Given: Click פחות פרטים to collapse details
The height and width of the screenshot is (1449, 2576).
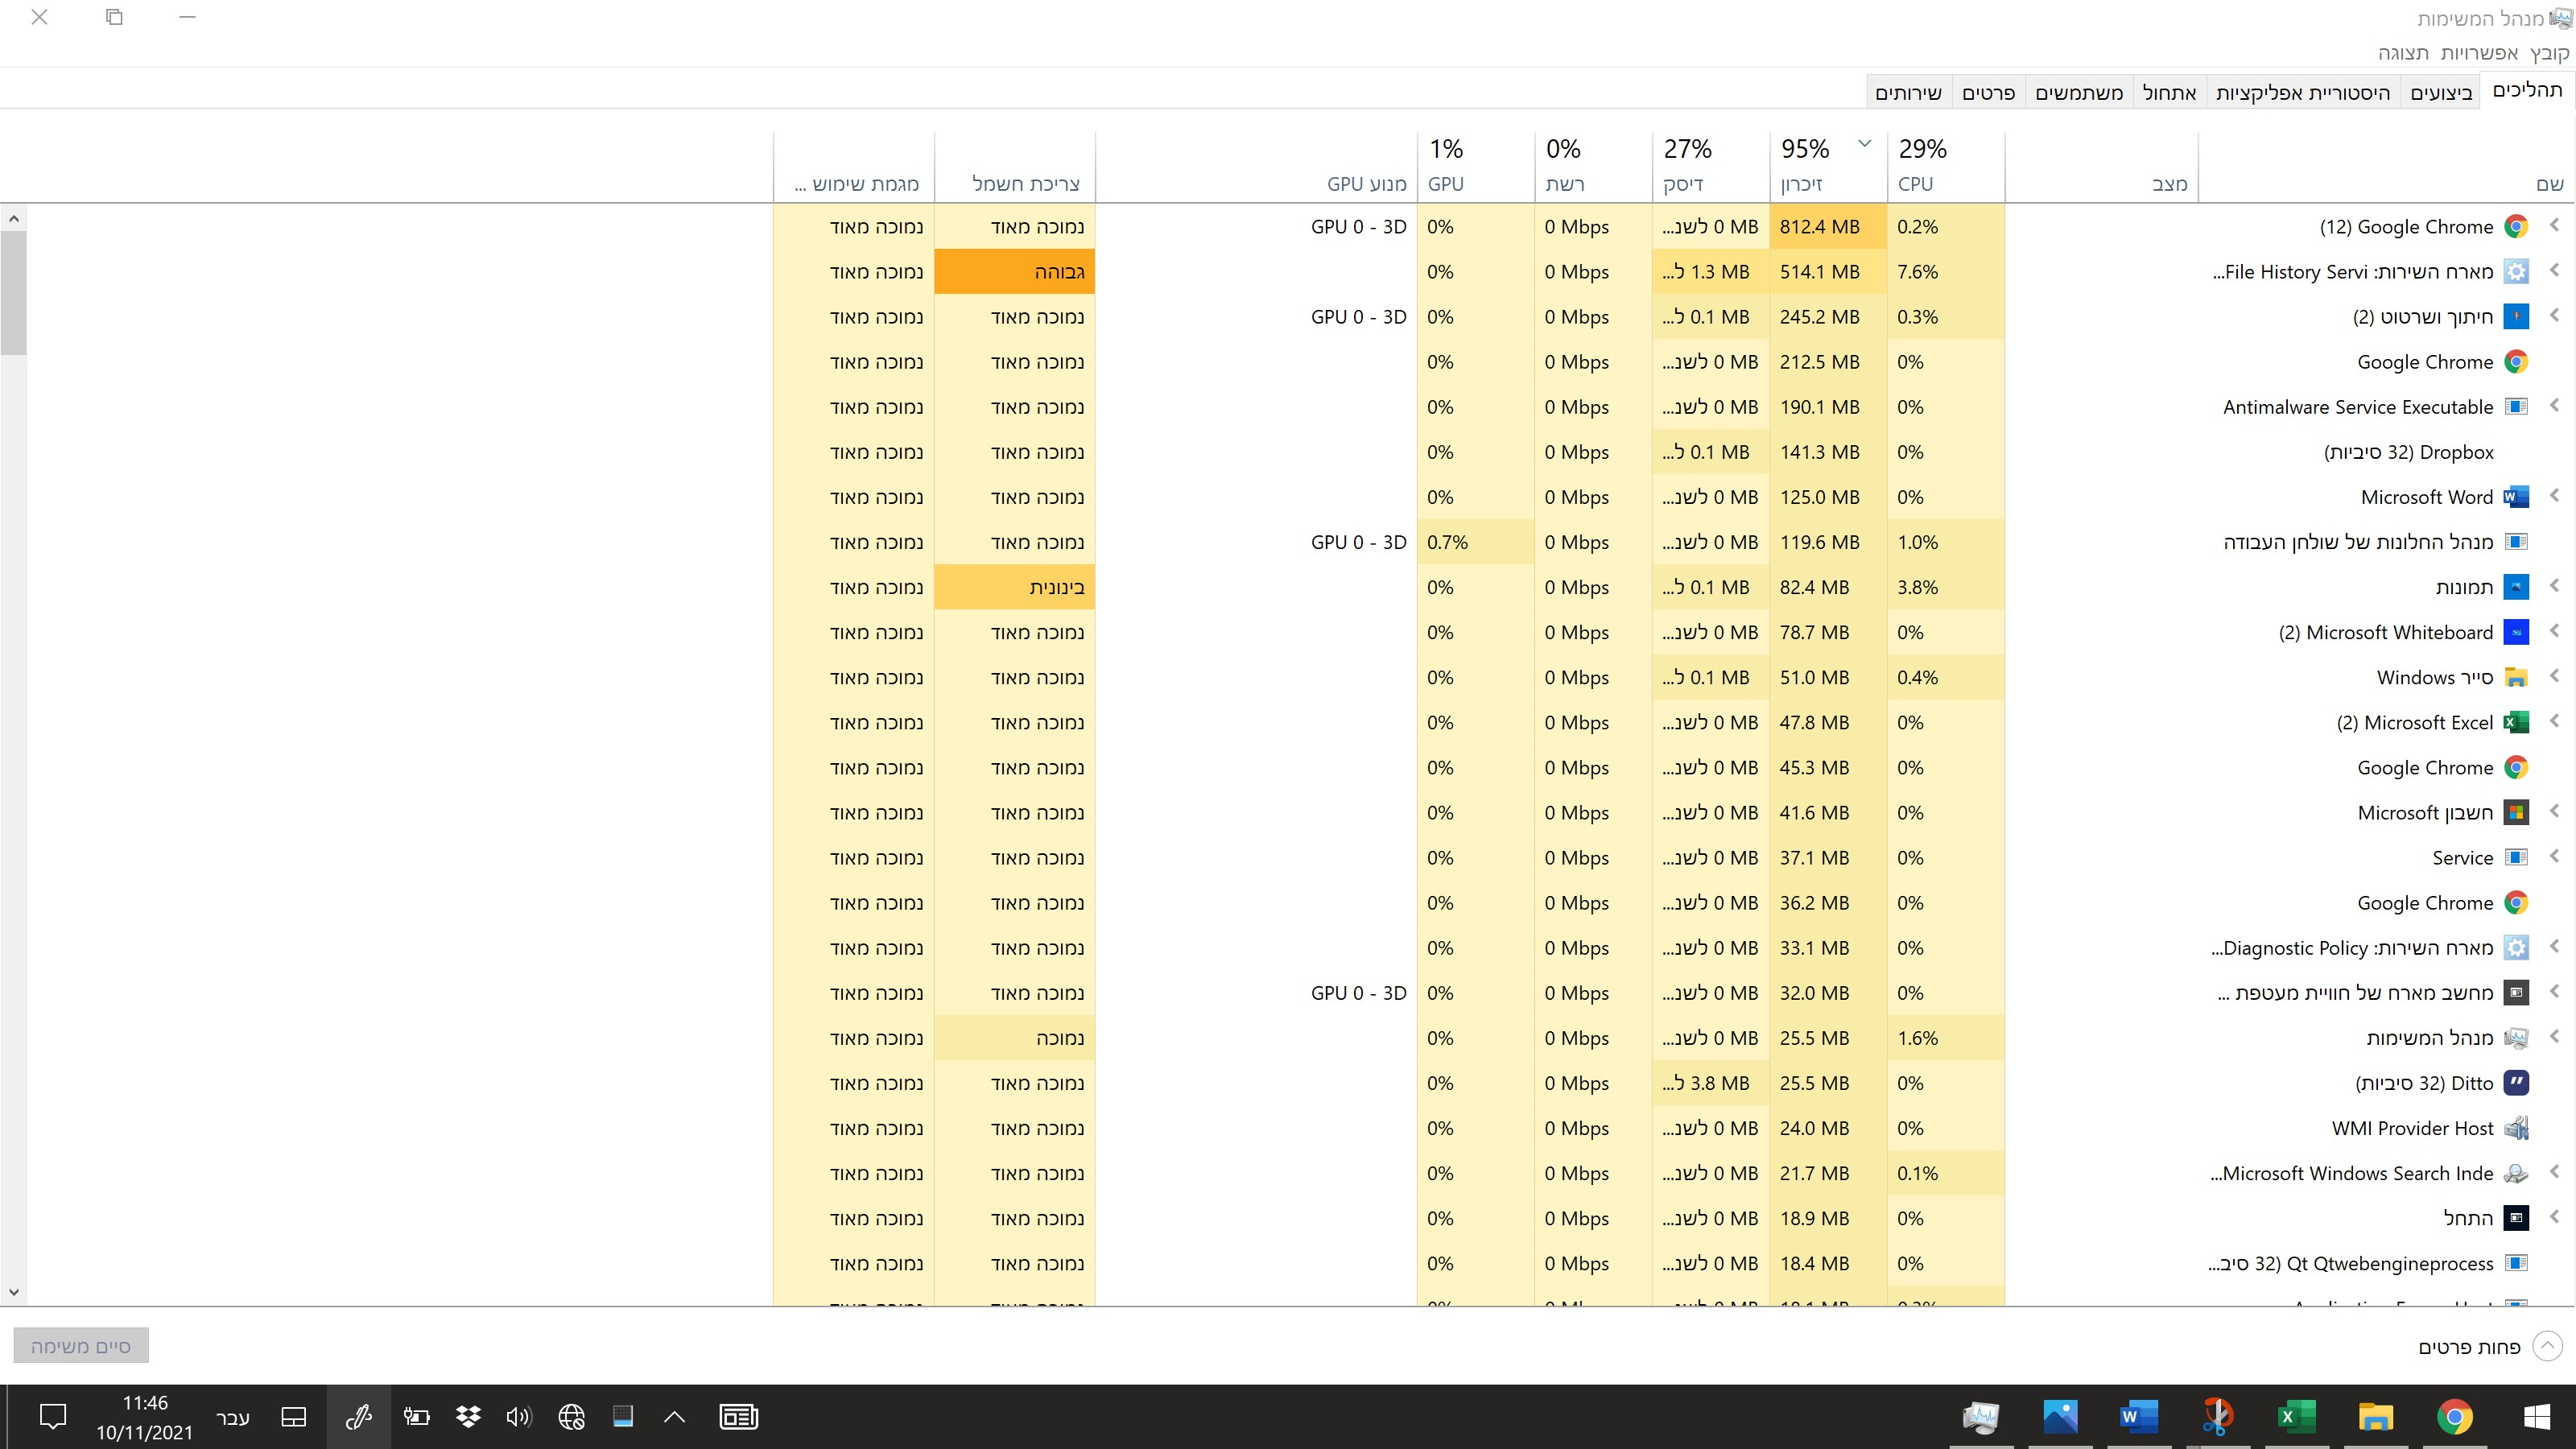Looking at the screenshot, I should pyautogui.click(x=2469, y=1347).
